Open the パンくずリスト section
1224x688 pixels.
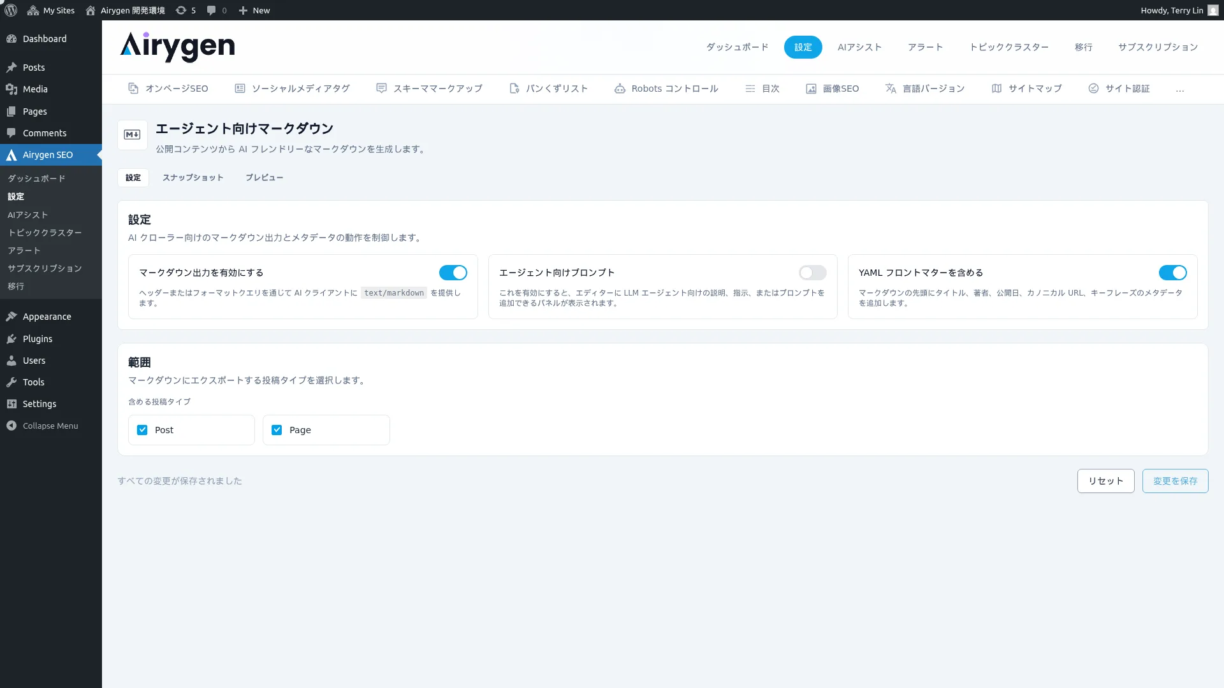click(x=548, y=89)
